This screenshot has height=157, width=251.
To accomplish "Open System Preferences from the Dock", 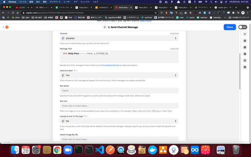I will (36, 150).
